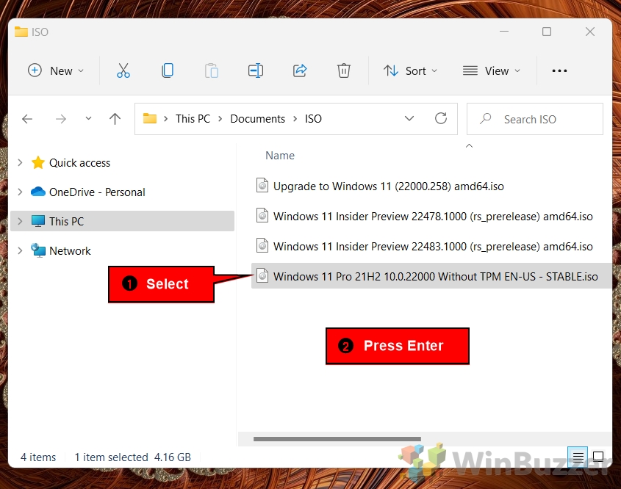Click disc icon of Windows 11 Pro 21H2 ISO

262,275
